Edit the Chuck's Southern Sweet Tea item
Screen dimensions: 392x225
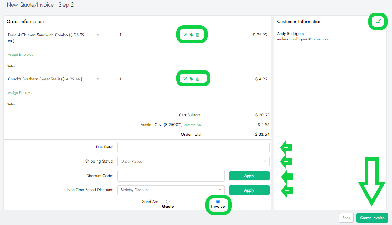tap(185, 79)
